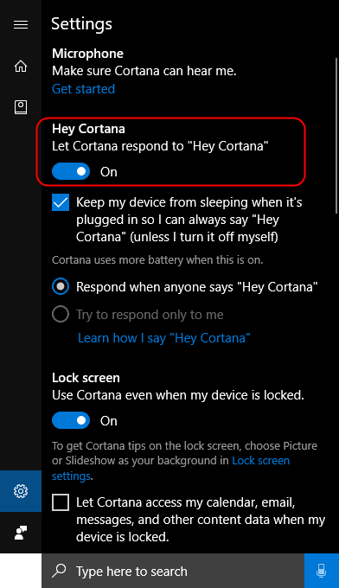Viewport: 339px width, 588px height.
Task: Focus the Type here to search field
Action: tap(173, 571)
